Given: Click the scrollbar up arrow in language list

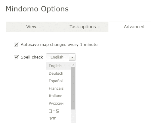Looking at the screenshot, I should (73, 65).
